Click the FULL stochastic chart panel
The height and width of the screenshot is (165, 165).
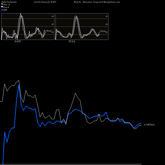82,26
